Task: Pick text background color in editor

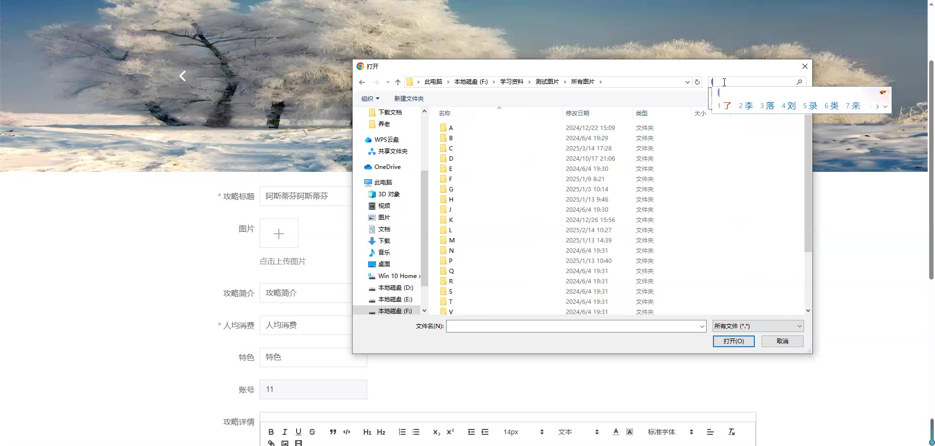Action: click(630, 432)
